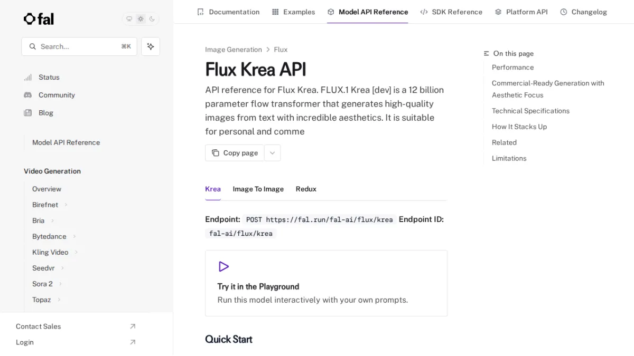Open the Examples tab
Screen dimensions: 634x356
(x=293, y=12)
